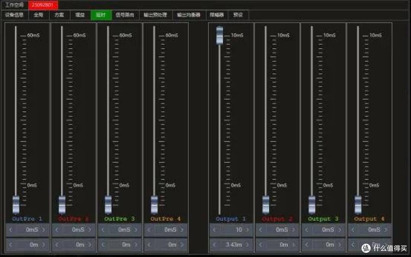The height and width of the screenshot is (257, 411).
Task: Increase OutPre 3 mS delay with right arrow
Action: 136,230
